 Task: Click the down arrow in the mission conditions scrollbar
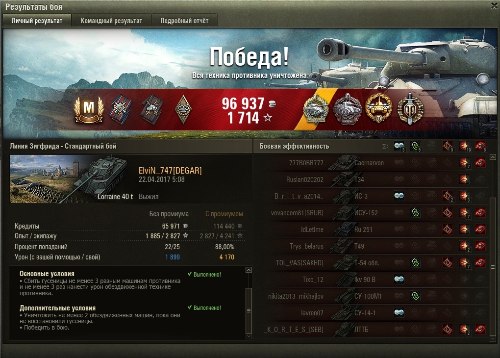click(x=249, y=336)
